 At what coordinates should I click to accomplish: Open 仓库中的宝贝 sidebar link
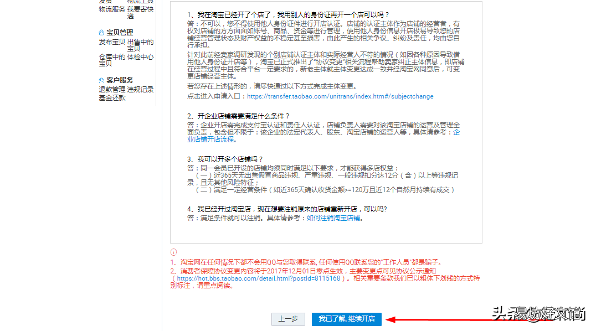112,60
